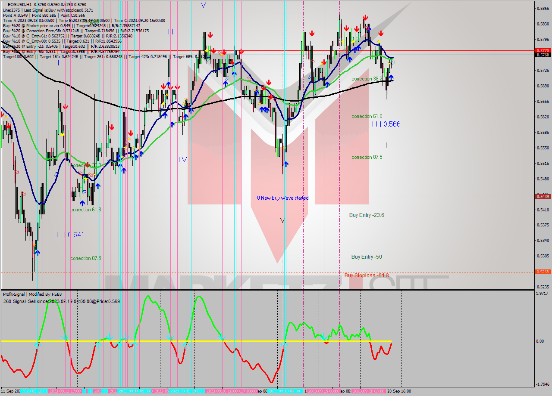Click the 'Profit-Signal | Modified By FSB3' indicator title
552x396 pixels.
click(x=33, y=294)
